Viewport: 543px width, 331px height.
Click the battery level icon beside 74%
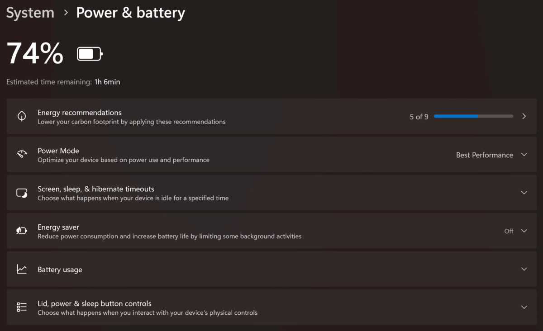pos(90,54)
